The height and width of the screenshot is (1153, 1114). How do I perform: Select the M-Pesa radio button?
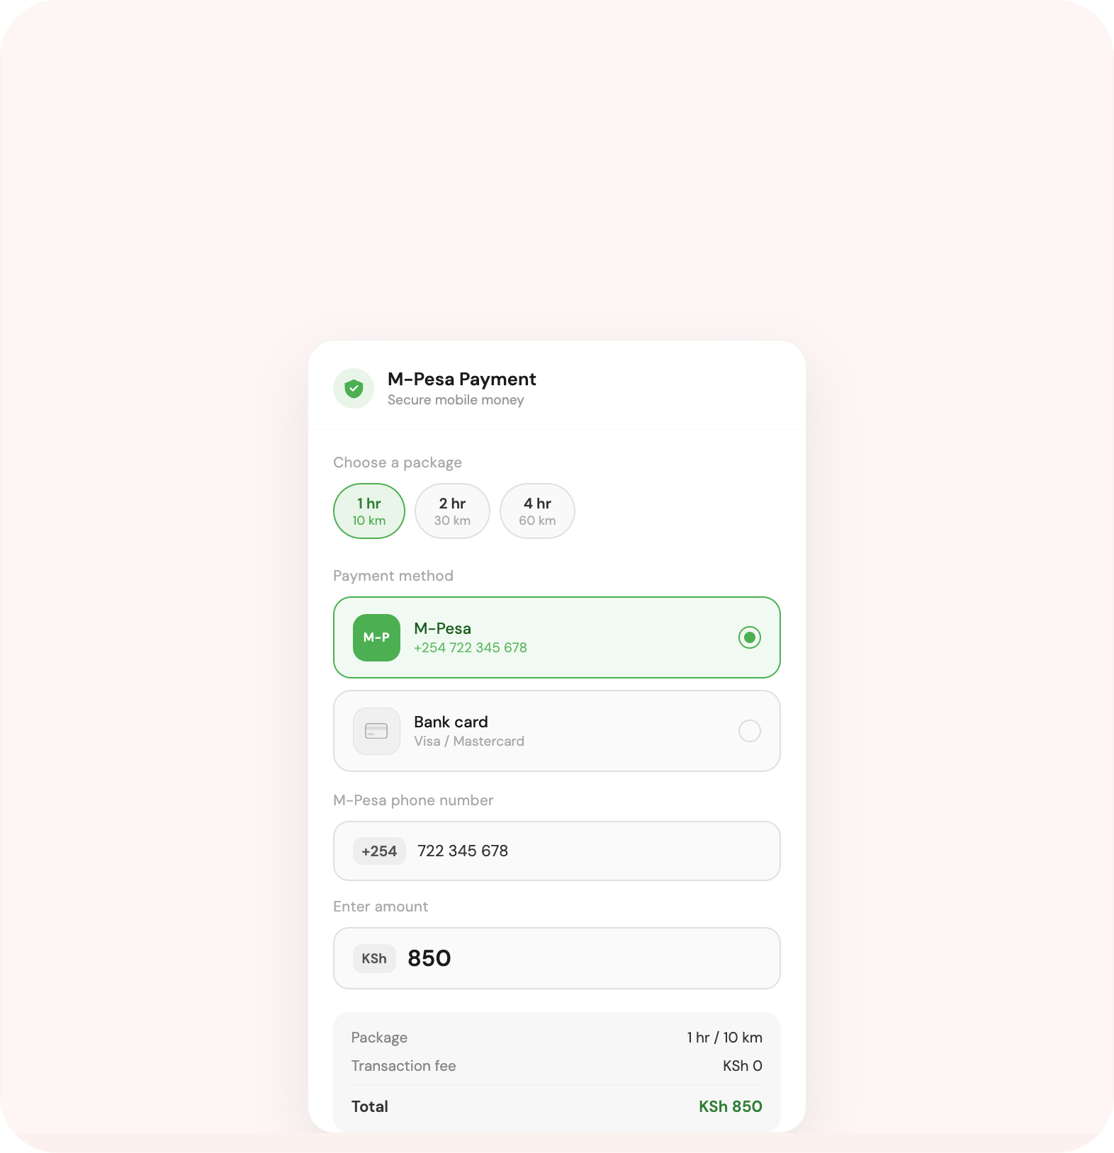point(750,637)
